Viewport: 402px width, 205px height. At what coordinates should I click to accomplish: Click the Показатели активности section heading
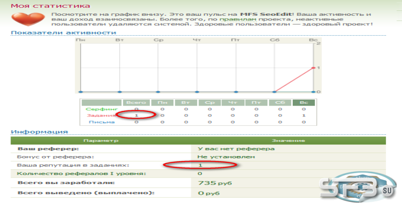click(x=64, y=33)
